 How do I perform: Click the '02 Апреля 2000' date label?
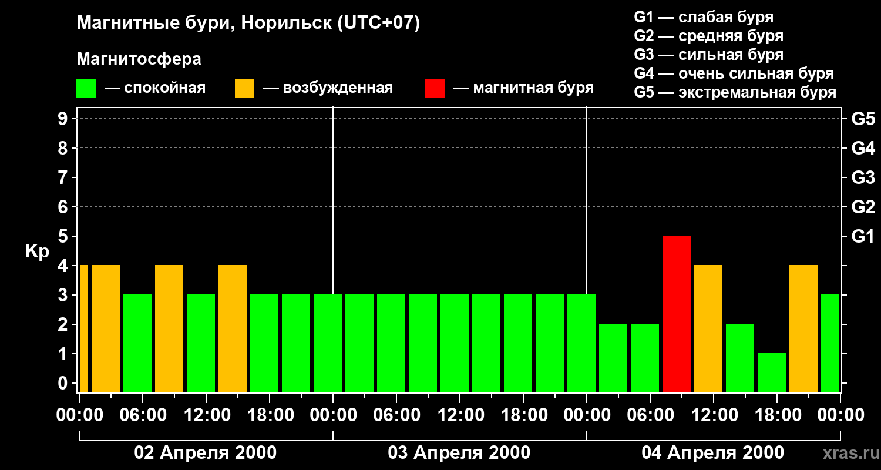pyautogui.click(x=206, y=453)
